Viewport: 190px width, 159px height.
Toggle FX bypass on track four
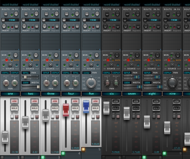pos(77,26)
